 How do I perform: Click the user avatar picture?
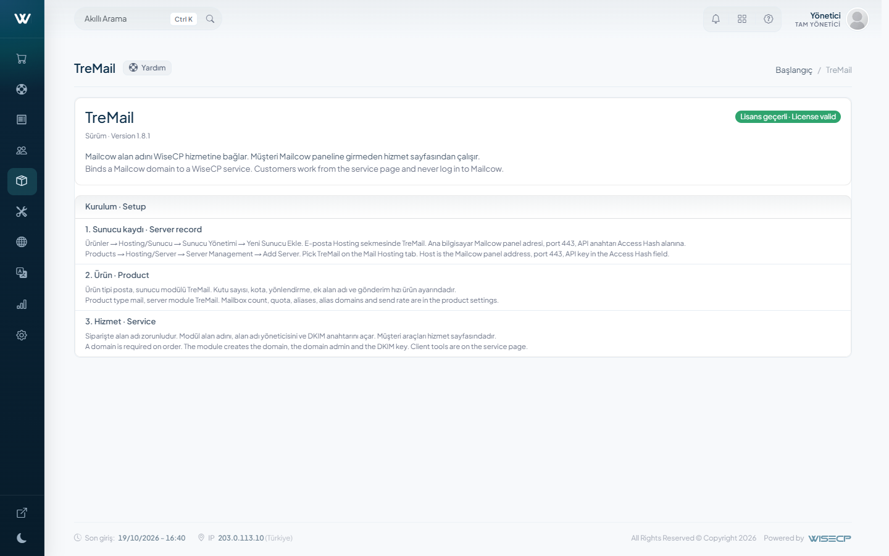coord(858,19)
